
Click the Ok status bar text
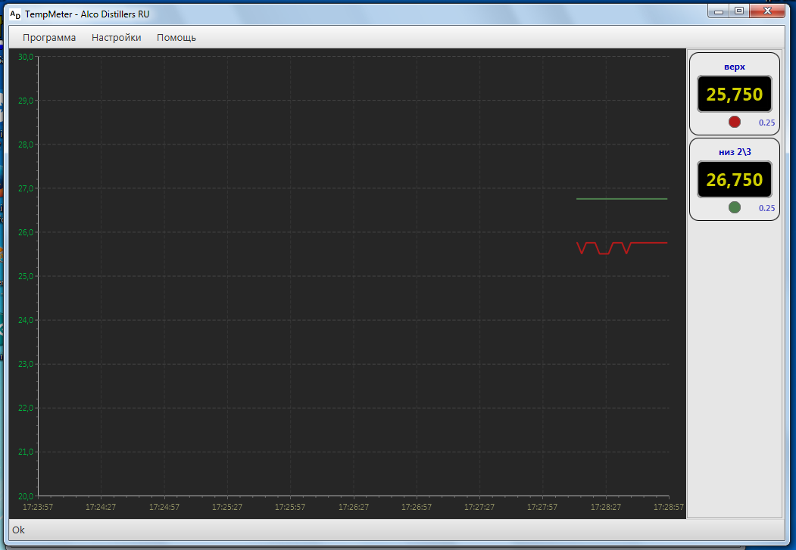tap(18, 530)
